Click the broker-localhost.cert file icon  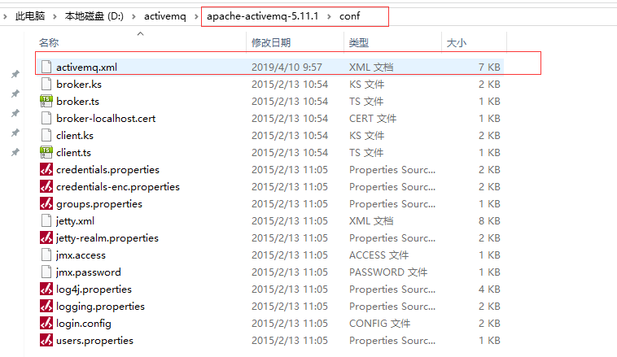46,119
